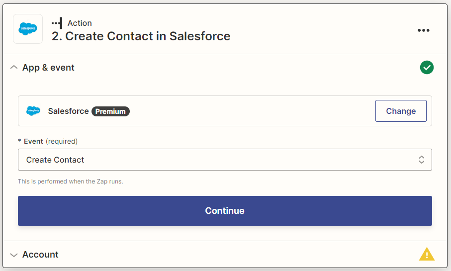Image resolution: width=451 pixels, height=271 pixels.
Task: Click the Salesforce logo in the step header
Action: [28, 29]
